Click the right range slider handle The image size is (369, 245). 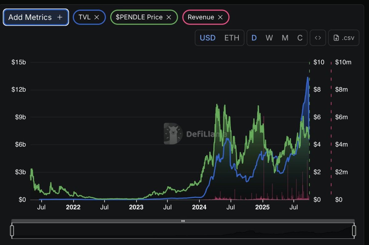pyautogui.click(x=354, y=231)
